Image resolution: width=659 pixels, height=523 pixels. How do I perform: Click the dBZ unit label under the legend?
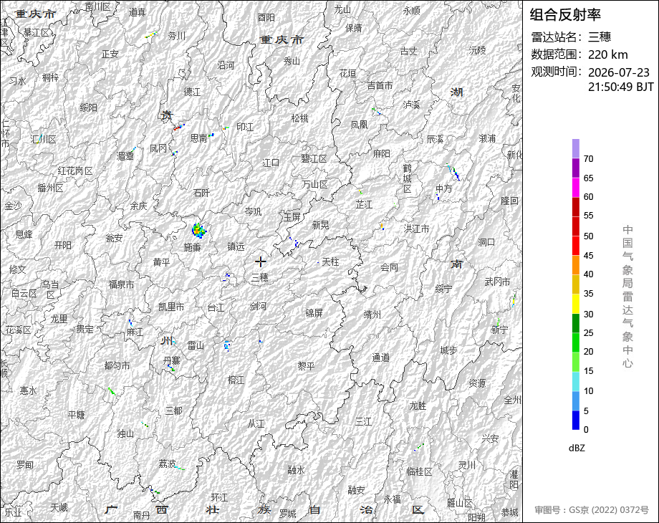(x=577, y=448)
